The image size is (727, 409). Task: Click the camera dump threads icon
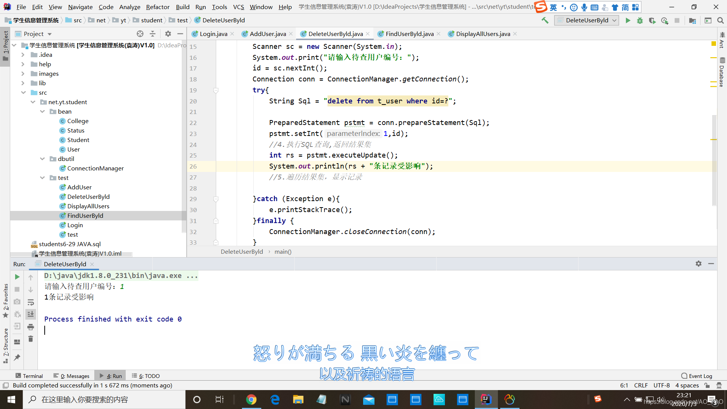point(17,302)
